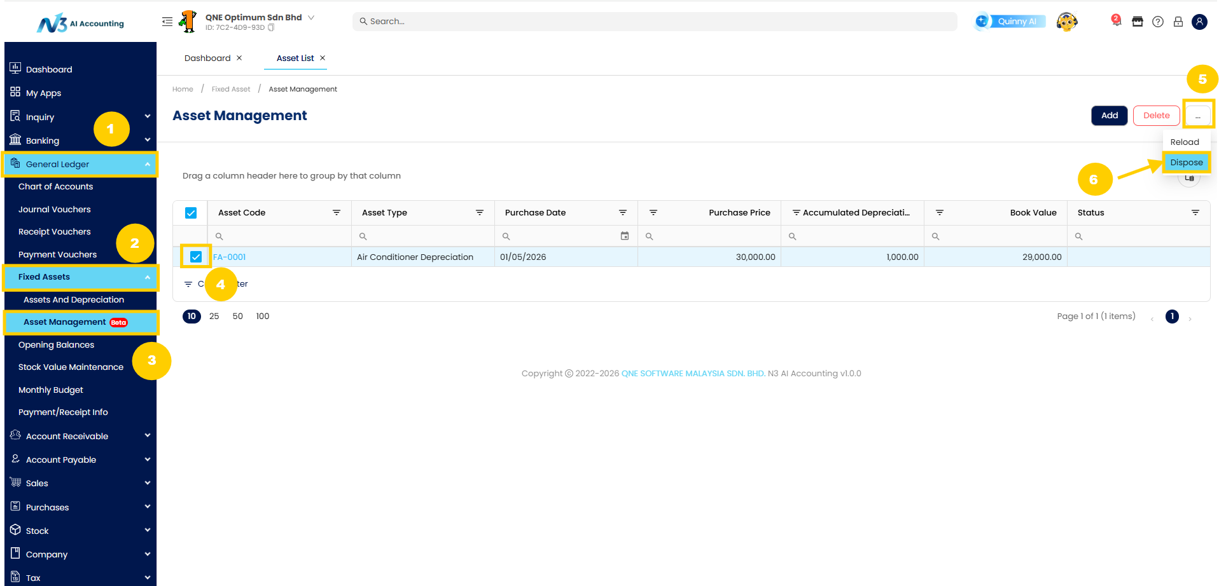
Task: Select Dispose from the more menu
Action: tap(1187, 162)
